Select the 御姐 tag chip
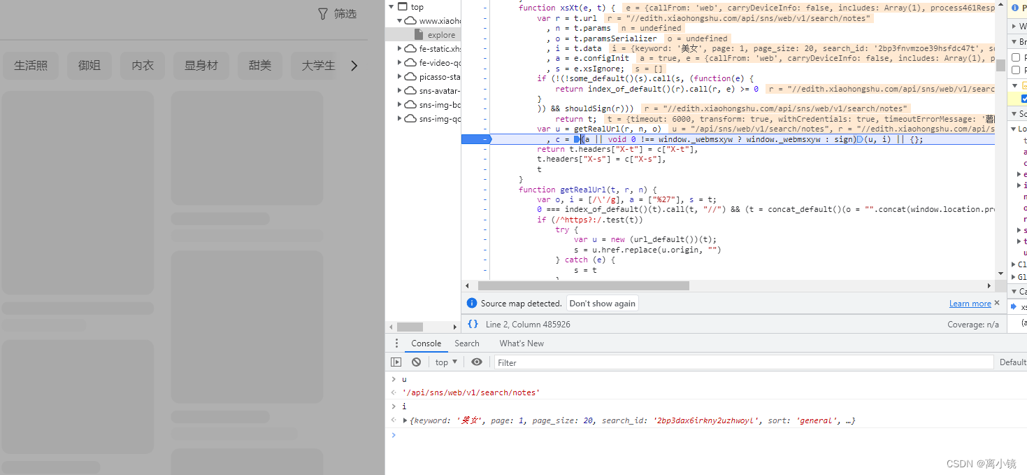The width and height of the screenshot is (1027, 475). (x=89, y=65)
